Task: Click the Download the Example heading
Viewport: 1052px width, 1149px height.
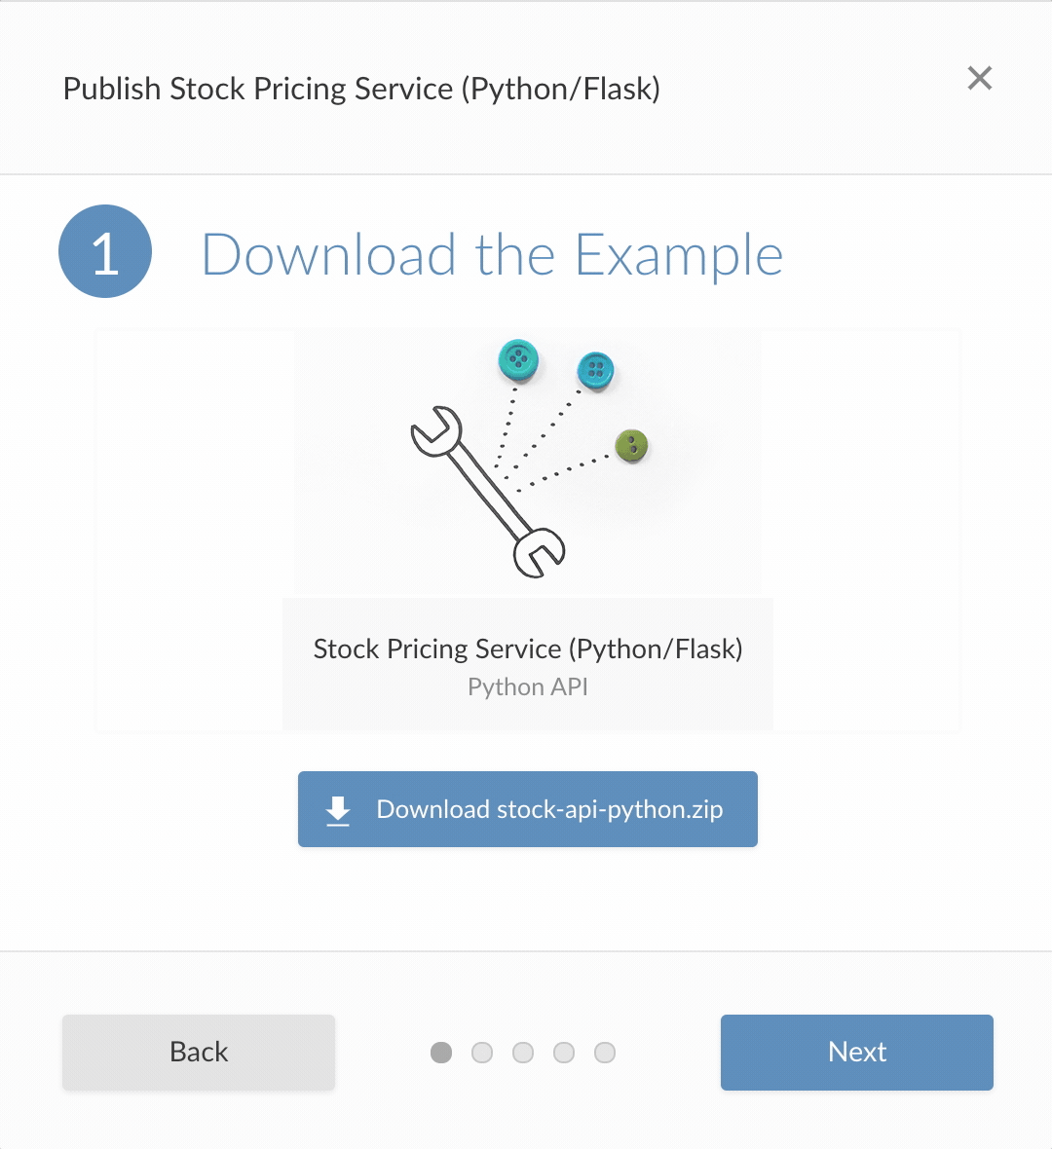Action: click(492, 255)
